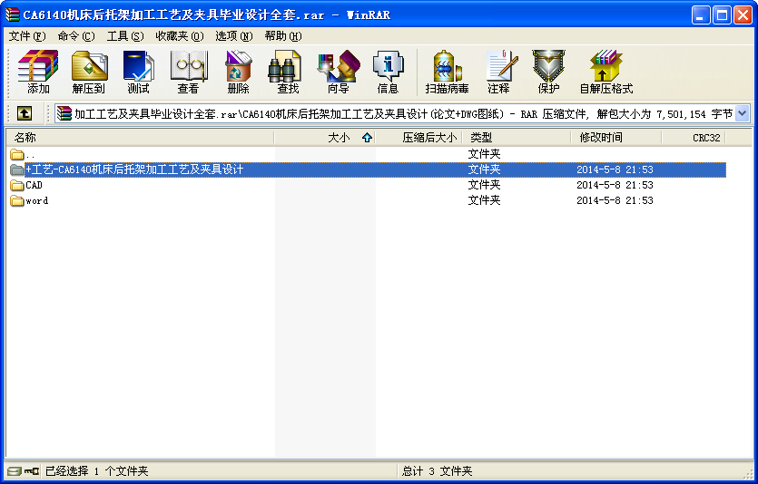Click the 删除 (Delete) toolbar icon
Viewport: 758px width, 484px height.
[238, 73]
